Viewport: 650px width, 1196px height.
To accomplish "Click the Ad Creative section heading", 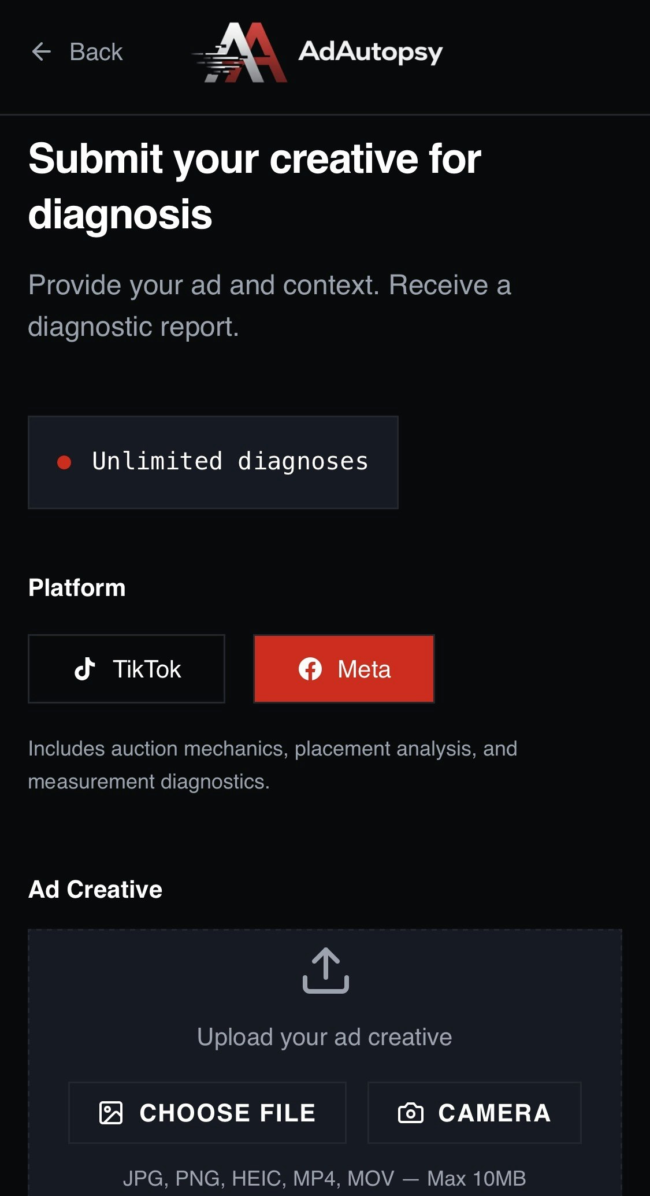I will point(95,888).
